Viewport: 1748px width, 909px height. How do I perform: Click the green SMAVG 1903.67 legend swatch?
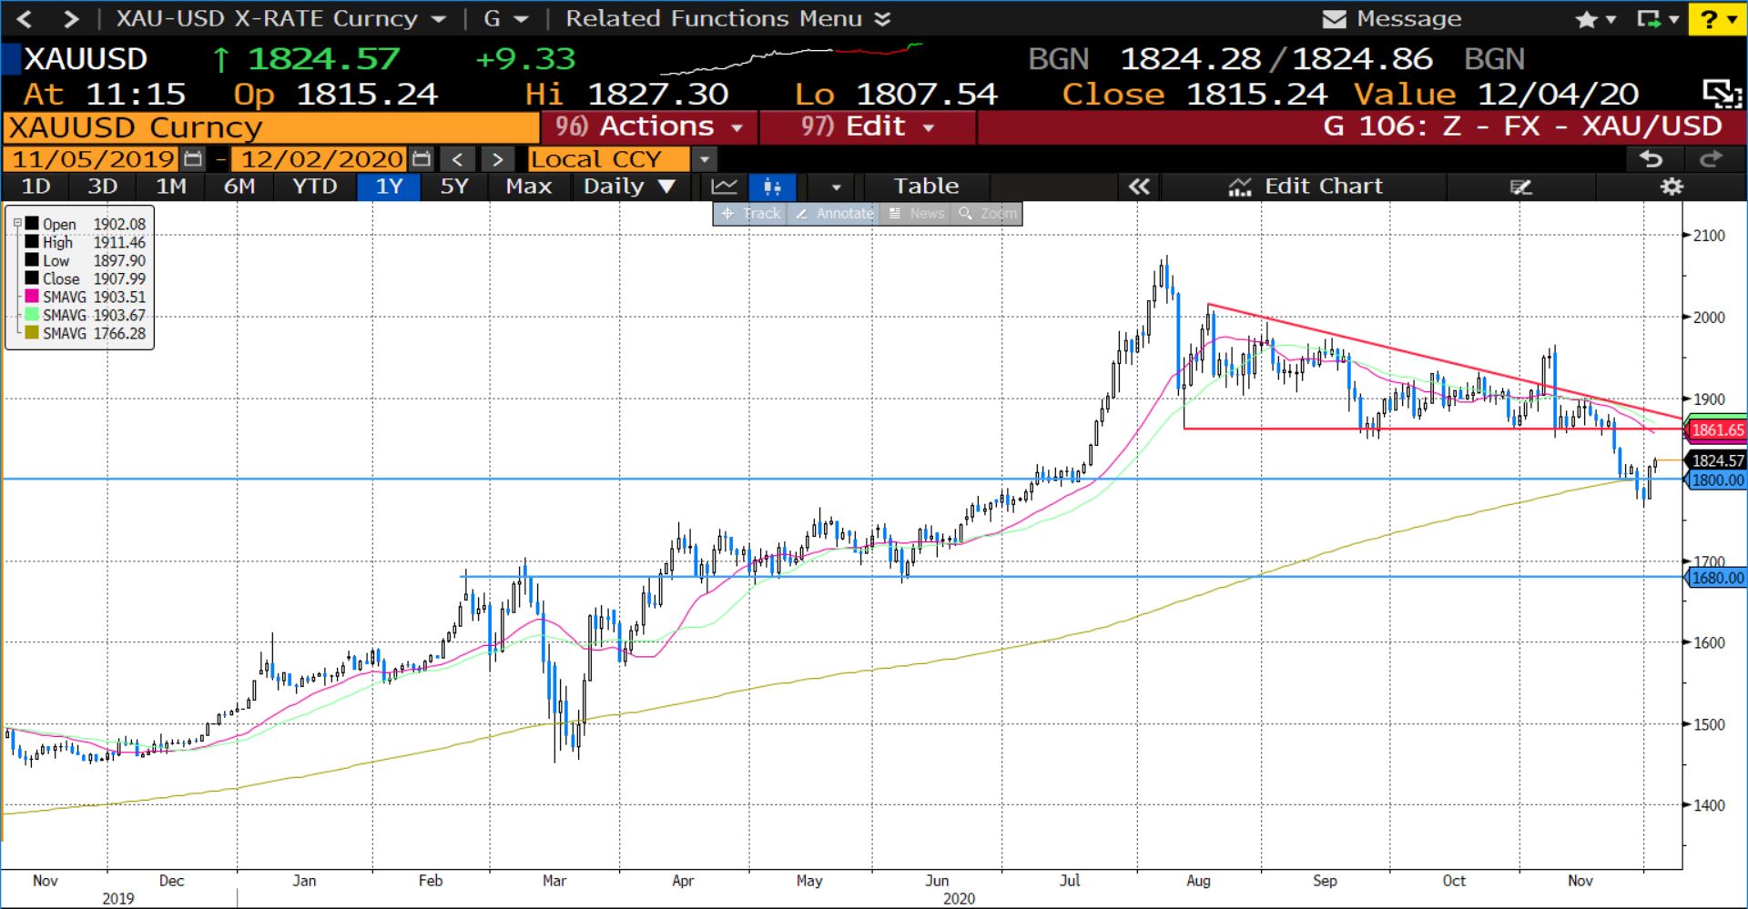[32, 315]
